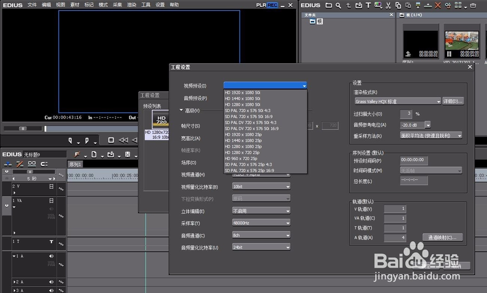Click Set In point icon under player
Screen dimensions: 487x293
[70, 140]
